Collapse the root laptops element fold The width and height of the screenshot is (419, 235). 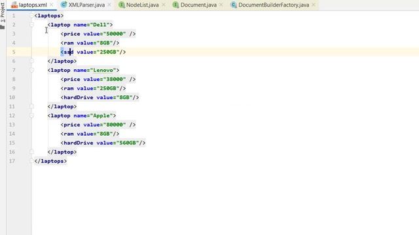31,16
